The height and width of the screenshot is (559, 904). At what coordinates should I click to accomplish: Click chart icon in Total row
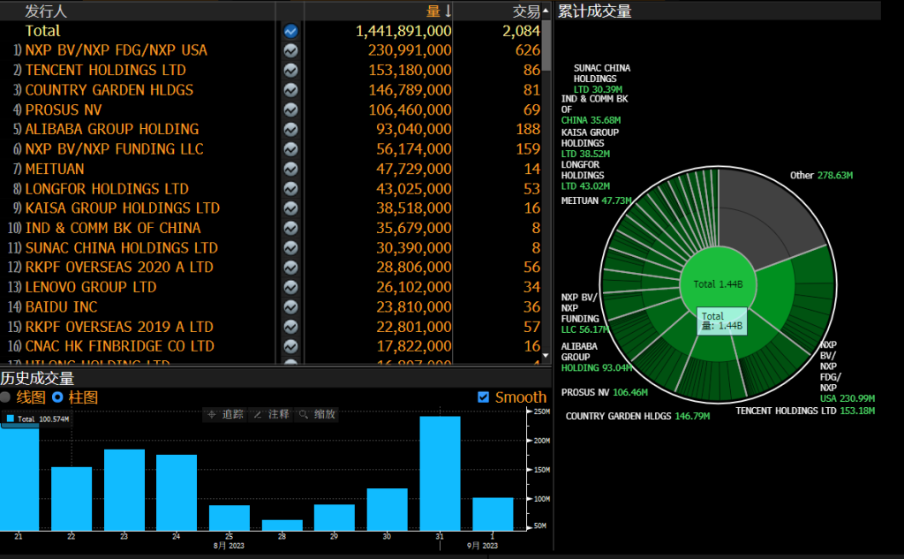tap(290, 31)
